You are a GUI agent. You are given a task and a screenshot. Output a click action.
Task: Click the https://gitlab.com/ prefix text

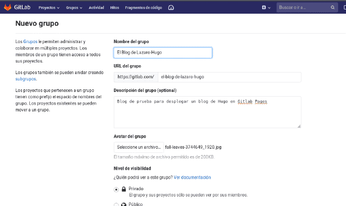tap(136, 77)
